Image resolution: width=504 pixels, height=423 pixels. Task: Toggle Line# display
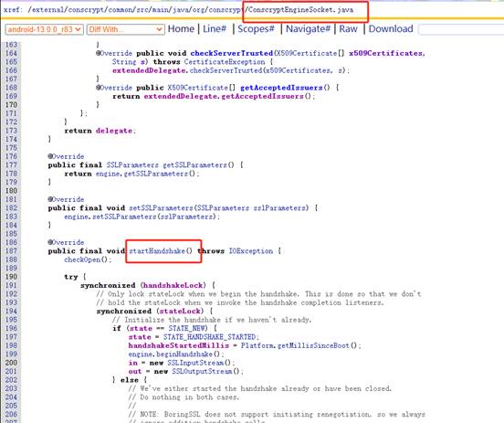tap(215, 29)
